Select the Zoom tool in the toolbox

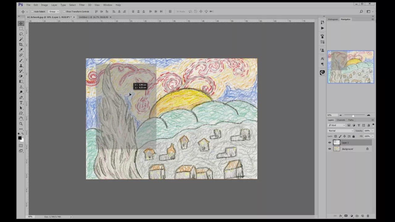(21, 124)
